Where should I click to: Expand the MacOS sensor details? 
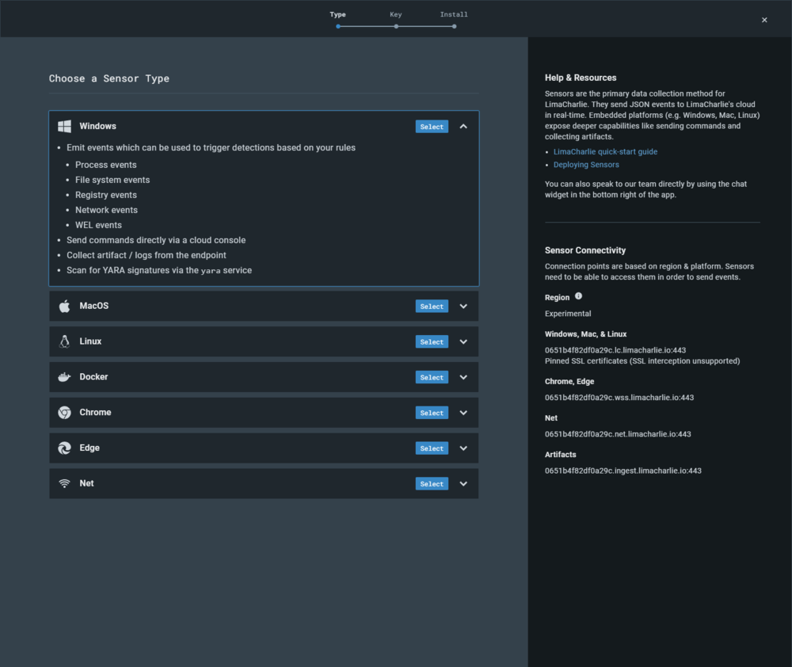point(463,307)
